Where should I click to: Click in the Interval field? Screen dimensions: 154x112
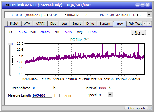[103, 88]
